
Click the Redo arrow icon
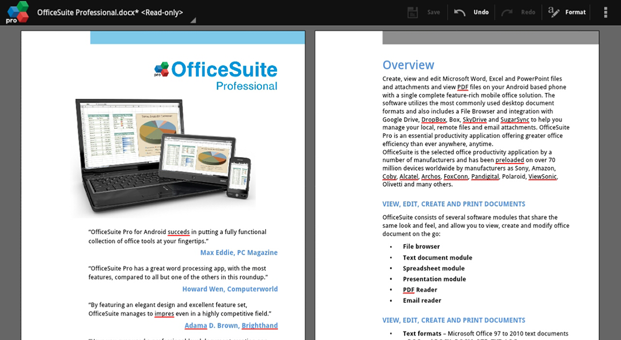point(507,12)
